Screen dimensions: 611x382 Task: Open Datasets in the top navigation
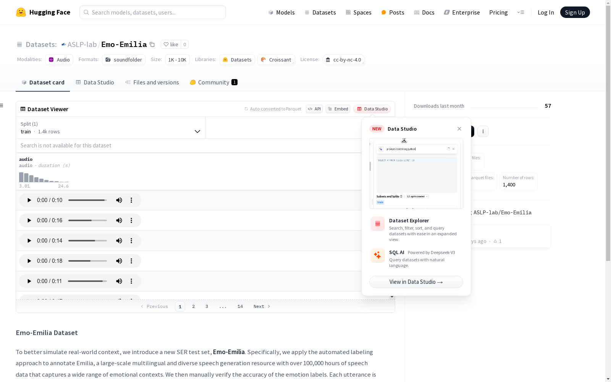click(x=320, y=12)
